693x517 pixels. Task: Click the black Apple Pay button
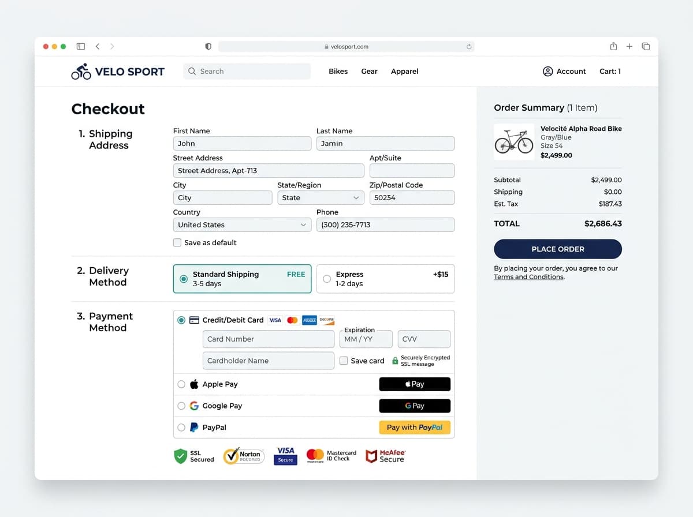(415, 384)
